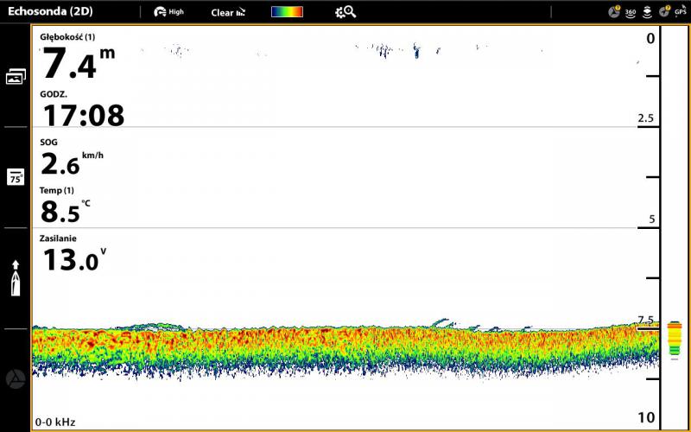The height and width of the screenshot is (432, 691).
Task: Click the first status icon with warning badge
Action: 614,12
